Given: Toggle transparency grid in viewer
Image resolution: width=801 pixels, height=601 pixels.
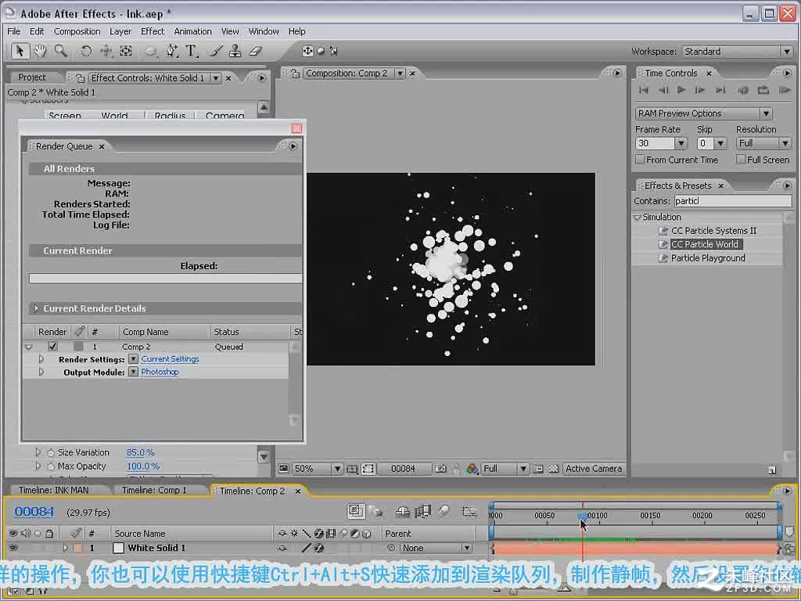Looking at the screenshot, I should coord(553,469).
